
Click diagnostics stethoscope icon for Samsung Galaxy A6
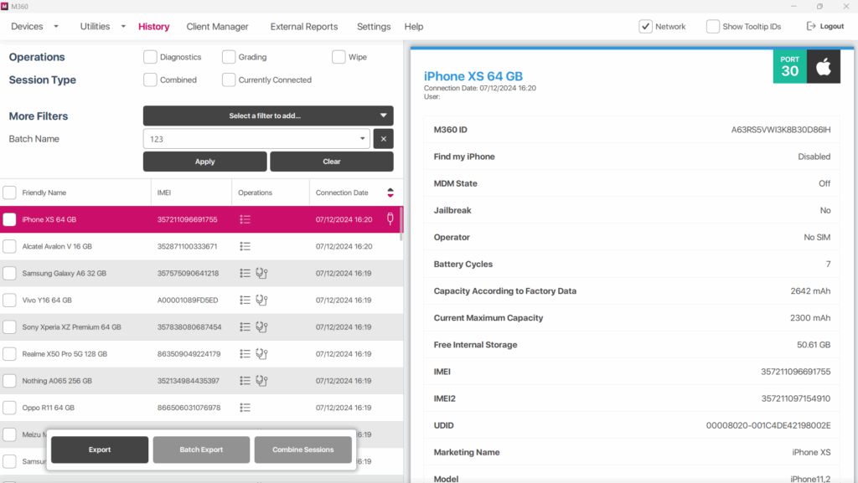pos(261,273)
